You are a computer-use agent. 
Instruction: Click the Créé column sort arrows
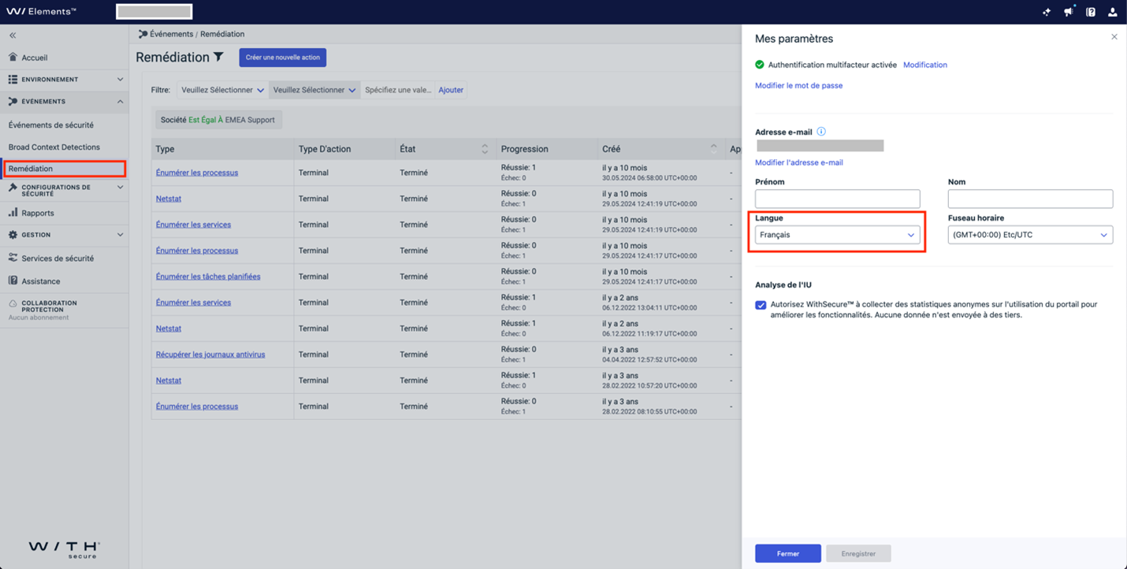[713, 148]
